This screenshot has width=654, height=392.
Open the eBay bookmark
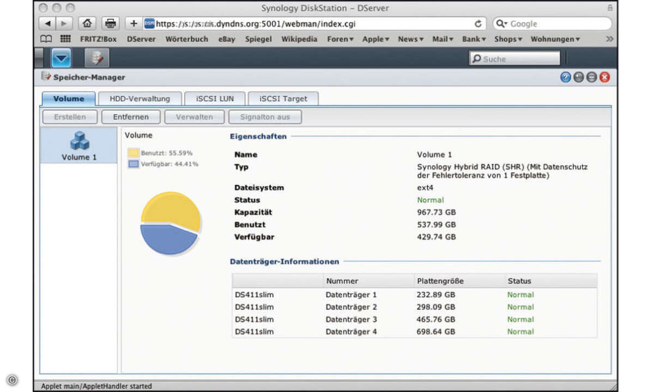click(x=227, y=39)
